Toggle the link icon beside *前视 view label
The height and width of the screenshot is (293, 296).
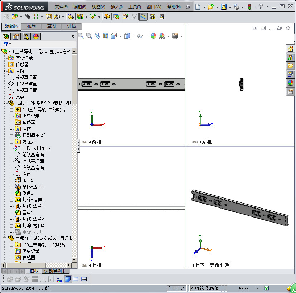pyautogui.click(x=84, y=142)
